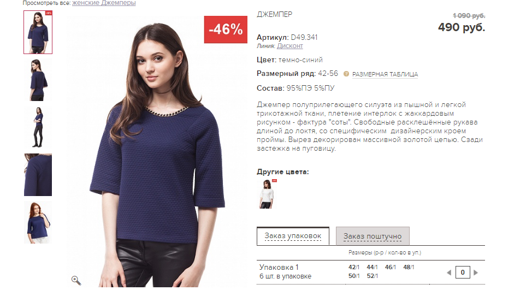Click the -46% discount badge
Screen dimensions: 532x296
pyautogui.click(x=226, y=29)
